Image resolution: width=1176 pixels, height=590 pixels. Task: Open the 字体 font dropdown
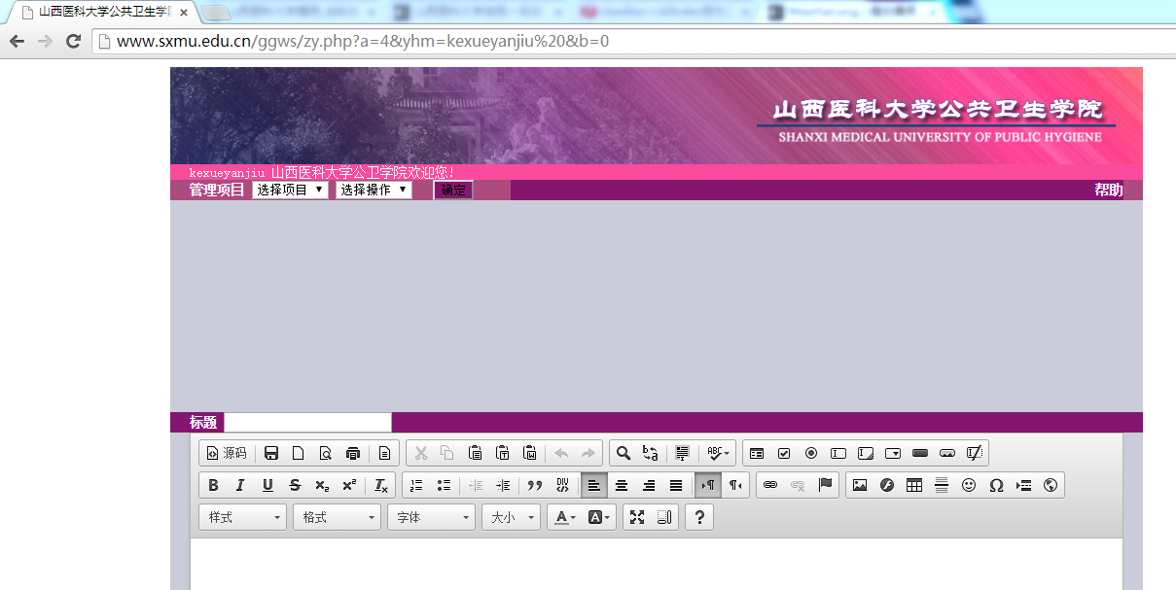pyautogui.click(x=431, y=517)
